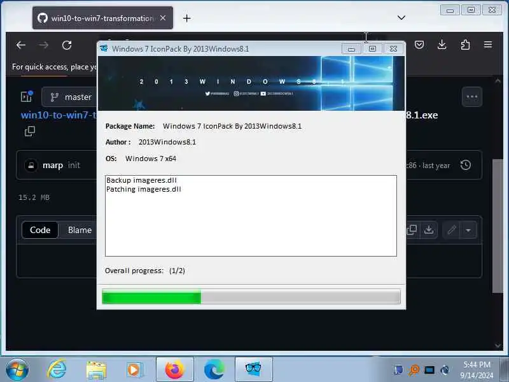Switch to IconPack installer taskbar button
The height and width of the screenshot is (382, 509).
point(253,369)
